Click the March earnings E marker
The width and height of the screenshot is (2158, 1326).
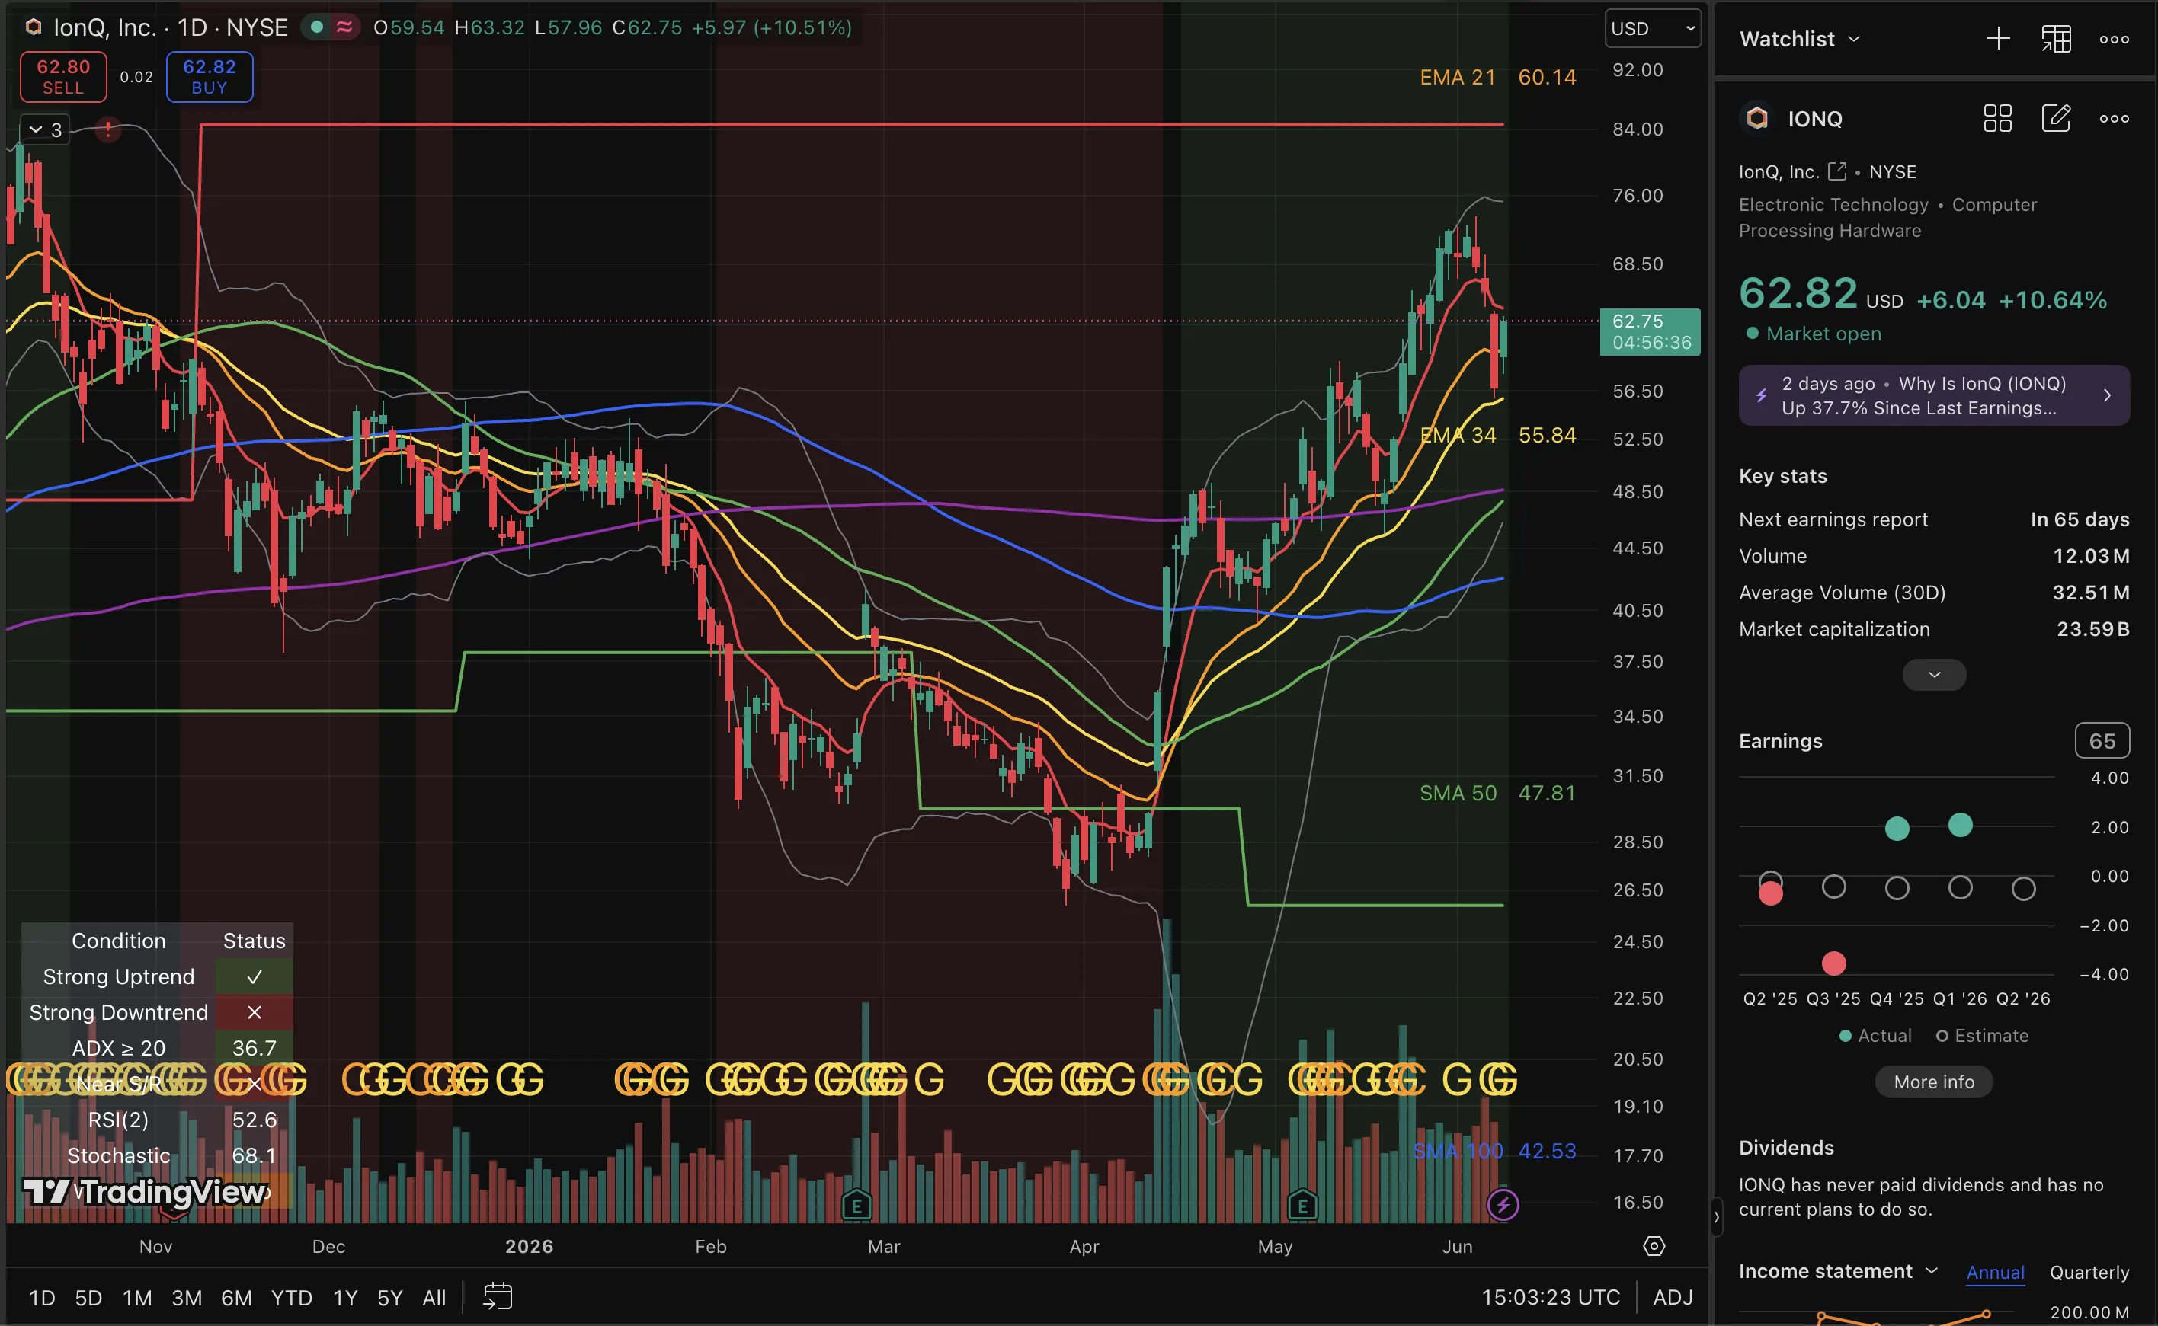856,1206
